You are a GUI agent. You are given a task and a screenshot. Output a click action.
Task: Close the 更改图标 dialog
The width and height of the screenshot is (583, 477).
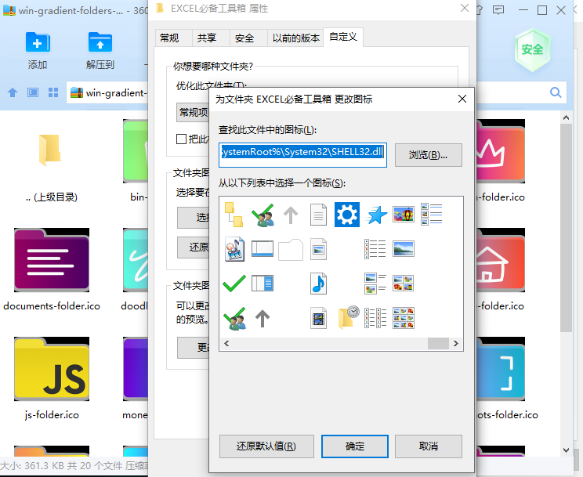pos(462,99)
